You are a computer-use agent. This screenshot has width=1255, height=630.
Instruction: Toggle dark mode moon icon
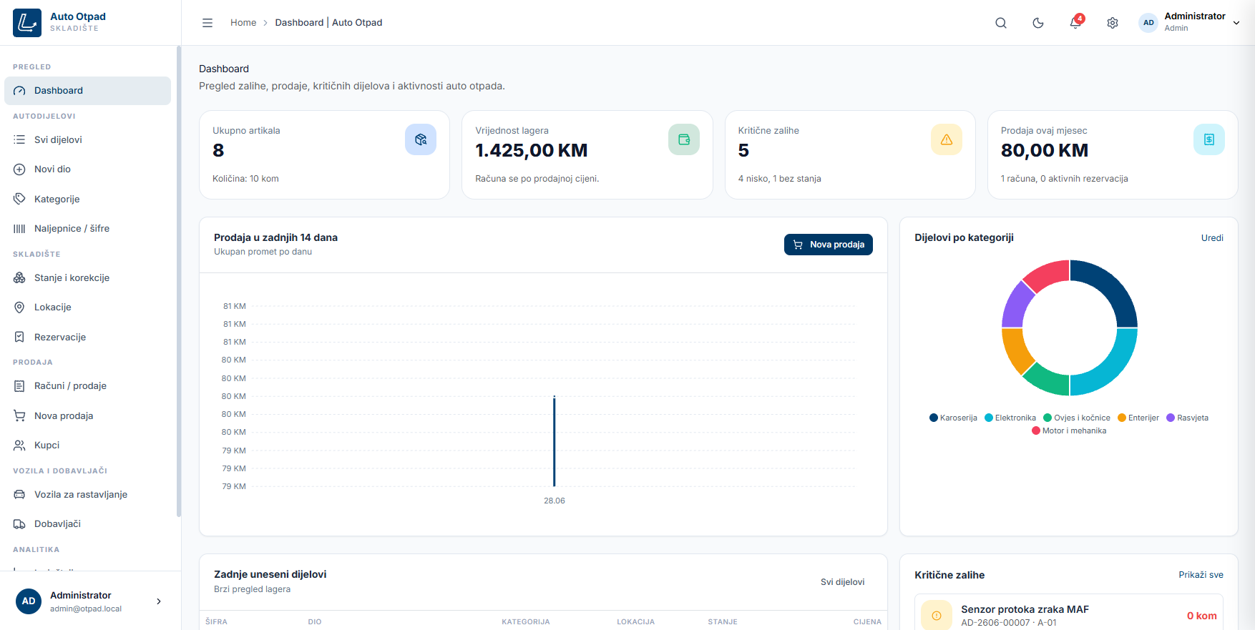point(1038,23)
